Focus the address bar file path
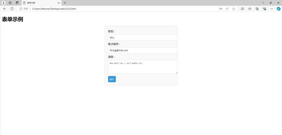The width and height of the screenshot is (282, 135). 54,9
